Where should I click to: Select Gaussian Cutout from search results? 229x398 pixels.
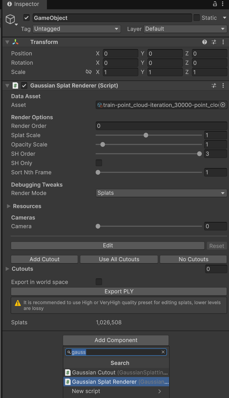(x=116, y=373)
